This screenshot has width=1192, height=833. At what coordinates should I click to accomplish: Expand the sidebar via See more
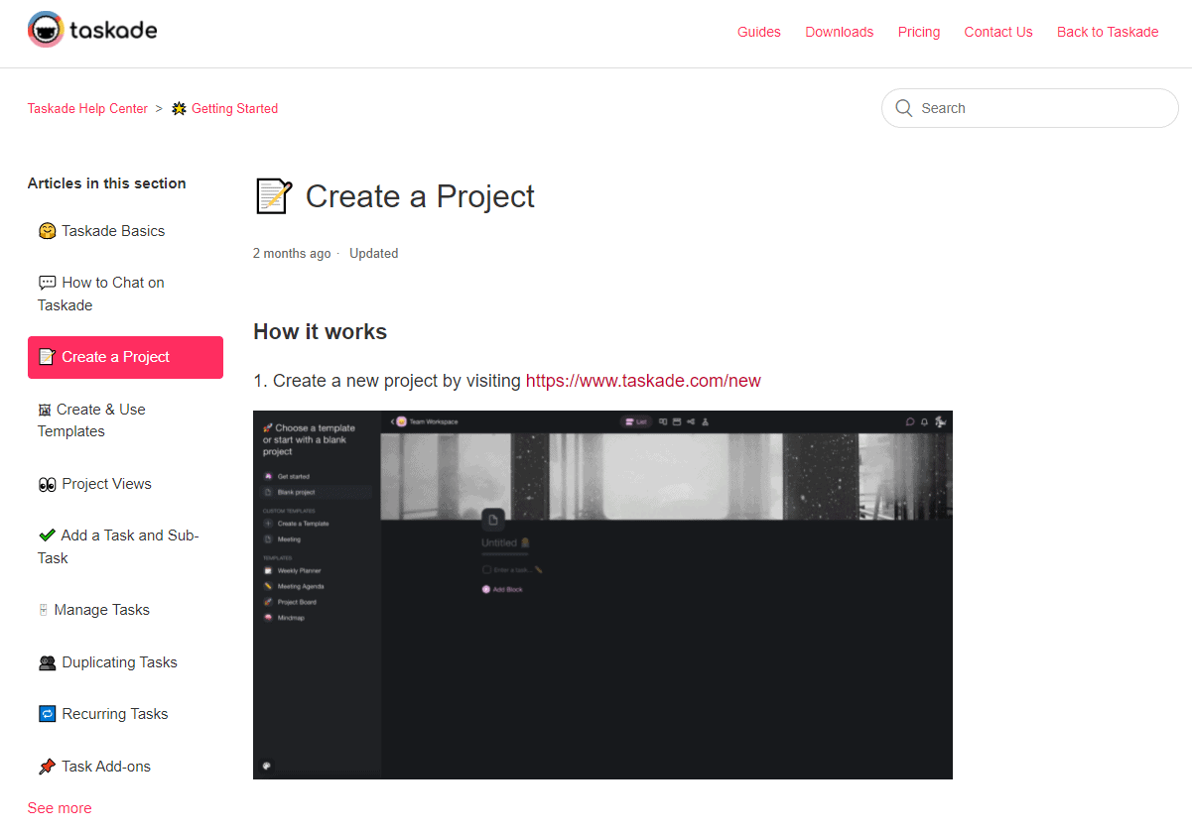point(60,808)
